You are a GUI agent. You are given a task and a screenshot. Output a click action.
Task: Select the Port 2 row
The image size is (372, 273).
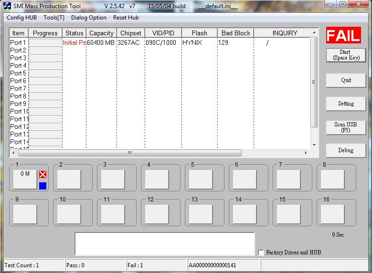click(x=160, y=50)
